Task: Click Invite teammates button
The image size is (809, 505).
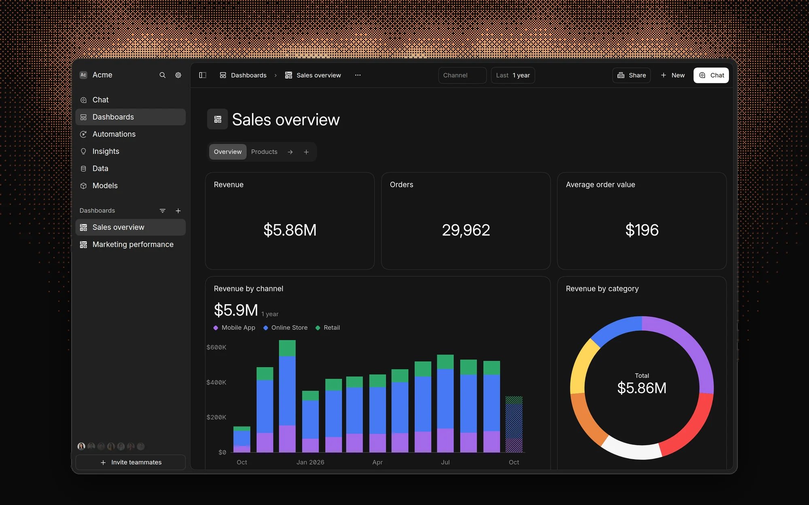Action: click(x=130, y=462)
